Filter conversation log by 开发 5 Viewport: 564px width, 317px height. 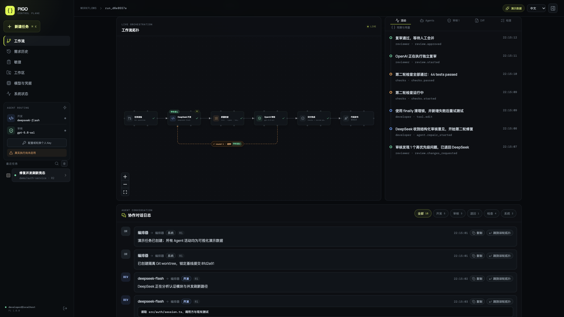tap(441, 213)
